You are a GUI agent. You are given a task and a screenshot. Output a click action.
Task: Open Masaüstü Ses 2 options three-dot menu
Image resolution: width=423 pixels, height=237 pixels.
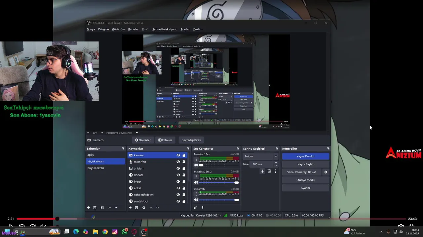click(196, 176)
